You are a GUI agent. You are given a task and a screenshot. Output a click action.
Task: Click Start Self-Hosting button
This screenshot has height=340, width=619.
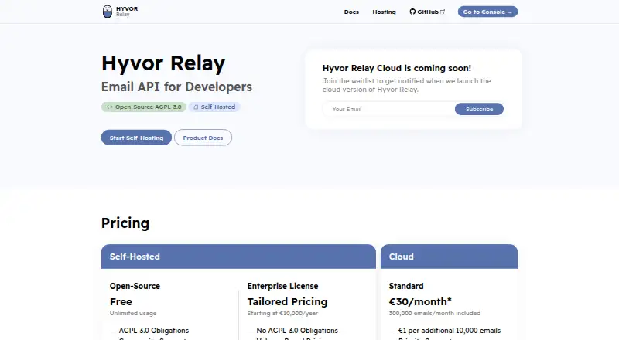(136, 138)
